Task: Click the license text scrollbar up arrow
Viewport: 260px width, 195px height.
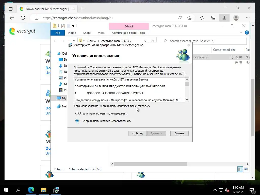Action: [x=187, y=80]
